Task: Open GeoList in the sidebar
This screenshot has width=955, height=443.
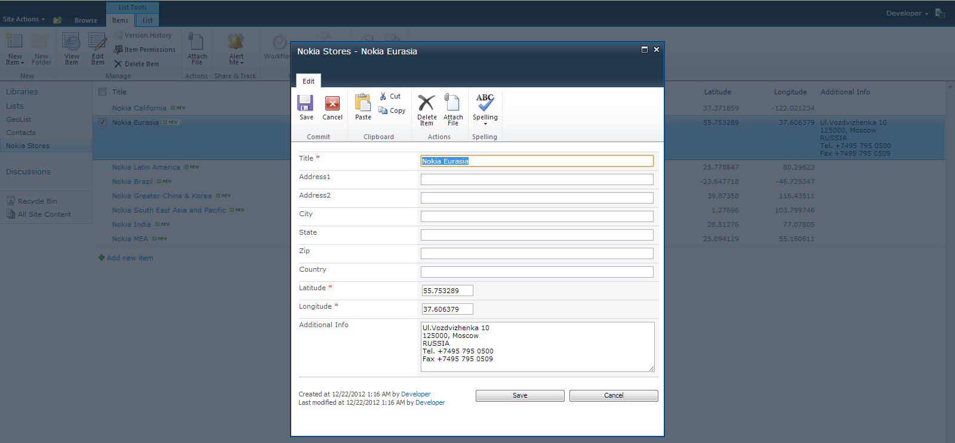Action: tap(19, 119)
